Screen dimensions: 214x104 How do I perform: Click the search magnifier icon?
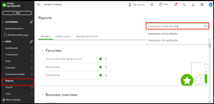click(184, 4)
